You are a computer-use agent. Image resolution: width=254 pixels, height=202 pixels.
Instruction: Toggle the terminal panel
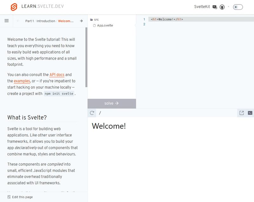[x=250, y=113]
